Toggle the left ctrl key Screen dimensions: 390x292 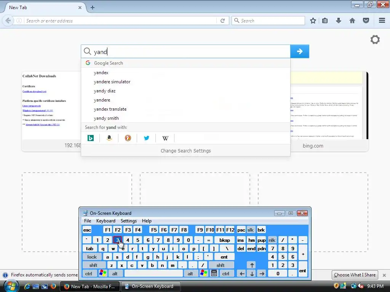(x=89, y=274)
